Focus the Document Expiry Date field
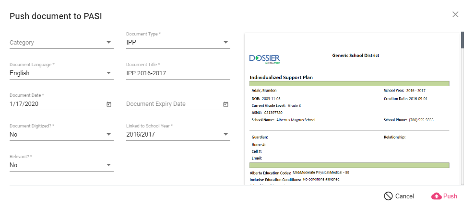The width and height of the screenshot is (474, 207). [170, 104]
